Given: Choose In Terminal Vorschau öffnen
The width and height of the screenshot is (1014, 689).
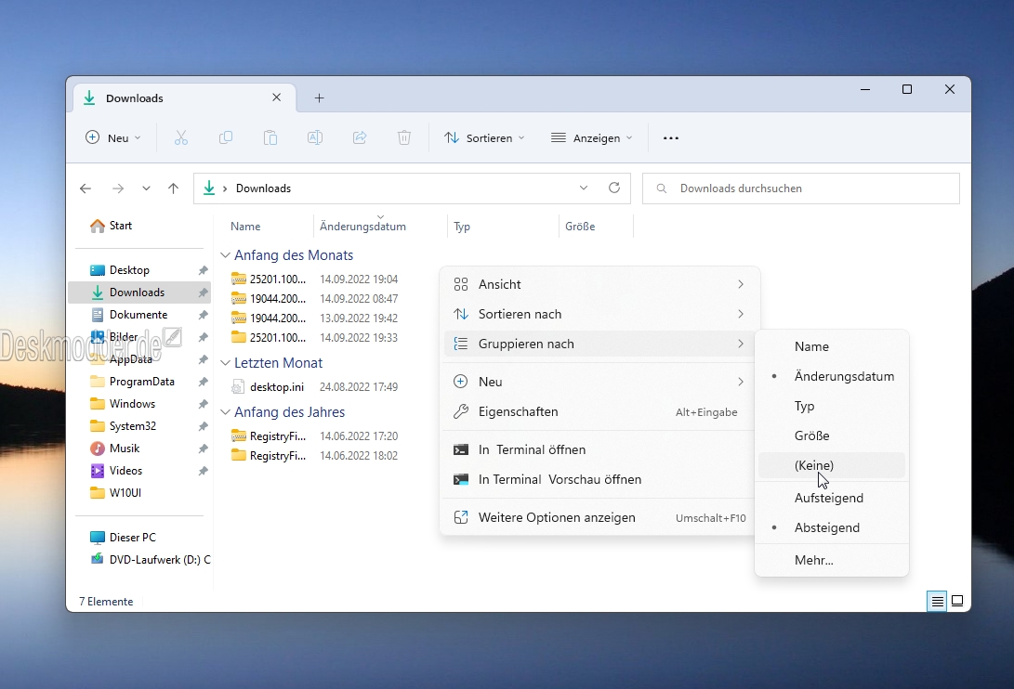Looking at the screenshot, I should click(x=599, y=479).
